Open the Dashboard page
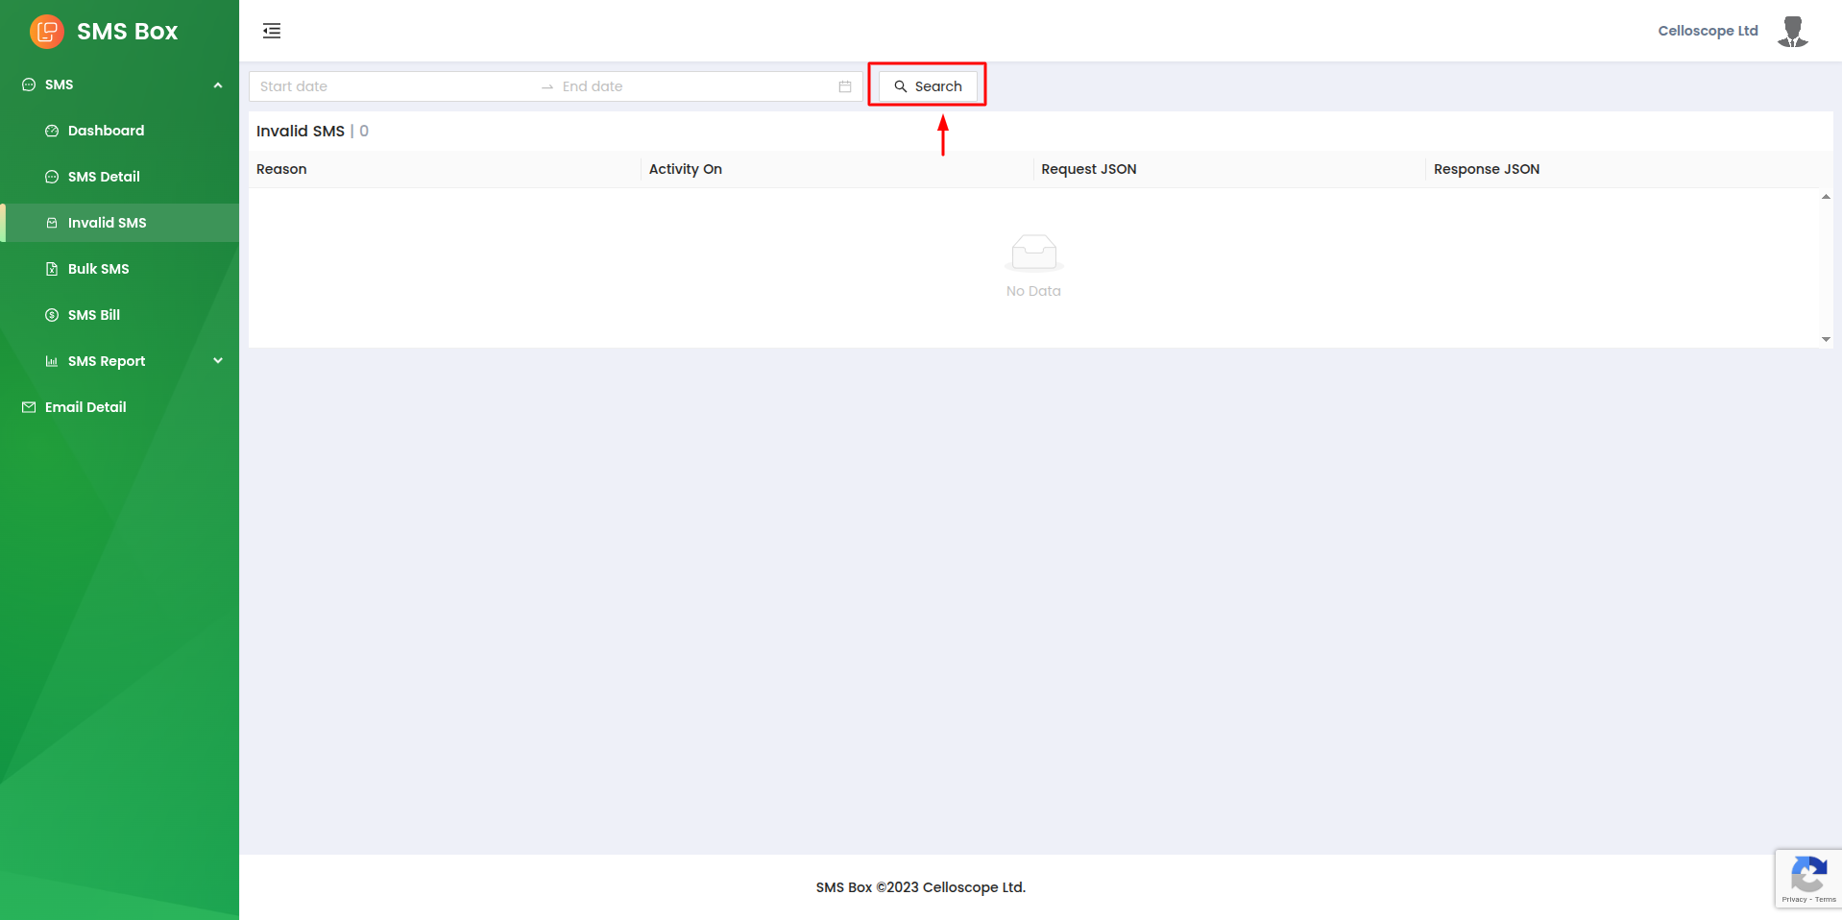 (x=106, y=131)
